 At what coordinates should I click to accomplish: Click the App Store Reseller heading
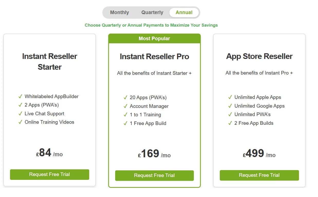tap(259, 56)
